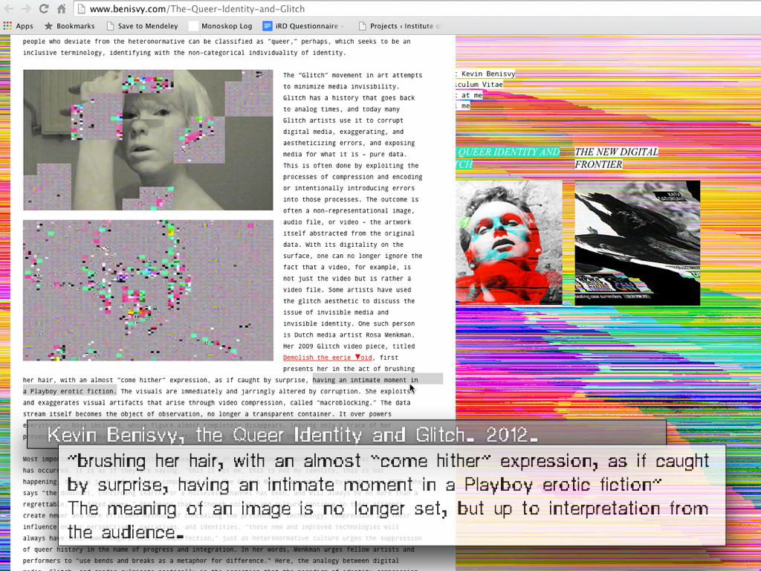Screen dimensions: 761x571
Task: Click the glitched portrait image of Rosa Menkman
Action: [x=148, y=140]
